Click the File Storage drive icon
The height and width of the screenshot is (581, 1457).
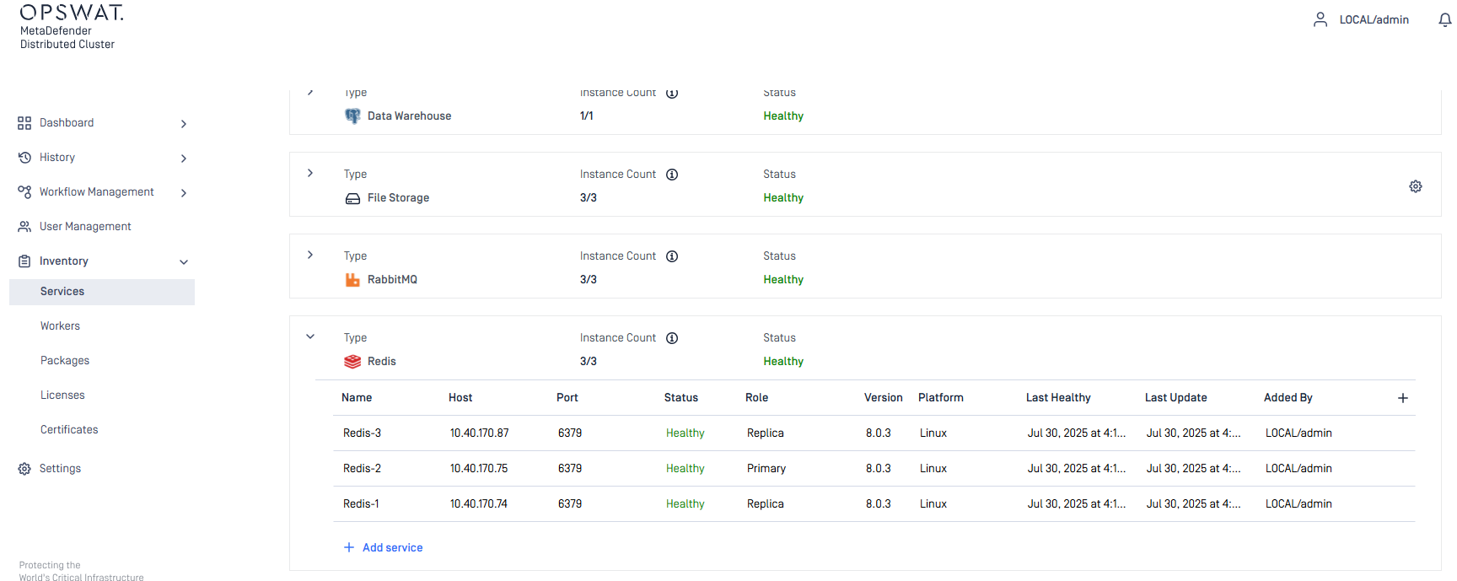coord(352,198)
